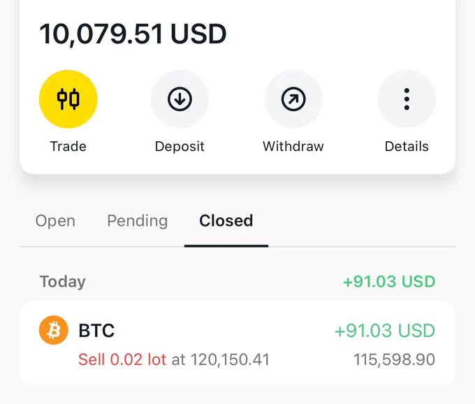Viewport: 475px width, 404px height.
Task: Click the Details label
Action: [407, 146]
